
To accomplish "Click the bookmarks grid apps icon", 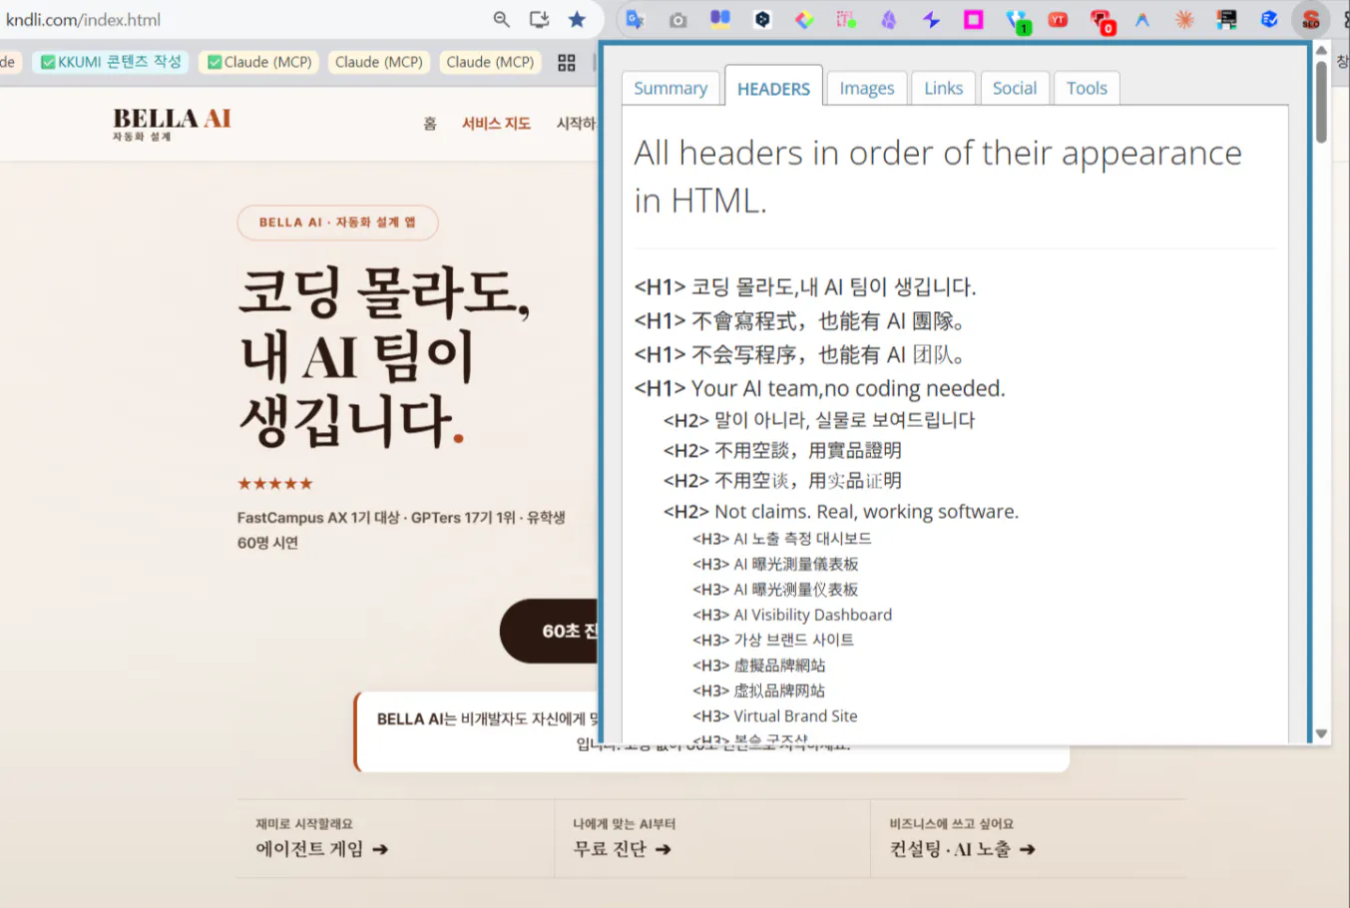I will (567, 63).
